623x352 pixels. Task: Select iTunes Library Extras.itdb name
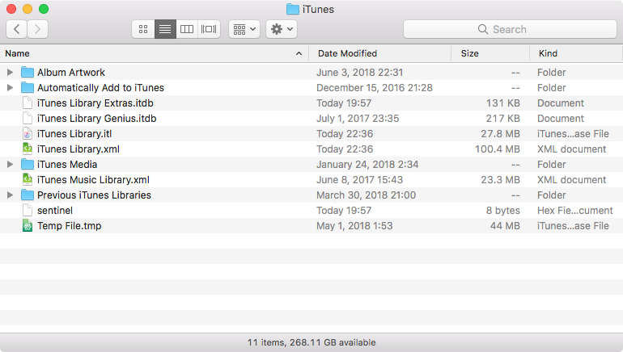(95, 103)
